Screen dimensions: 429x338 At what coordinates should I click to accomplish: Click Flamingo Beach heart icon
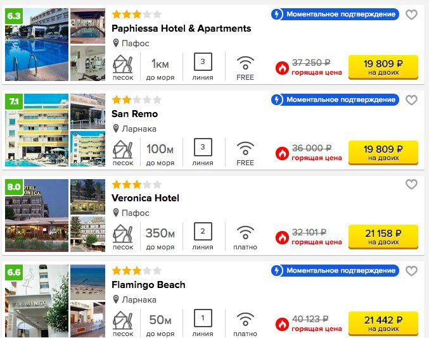(411, 271)
